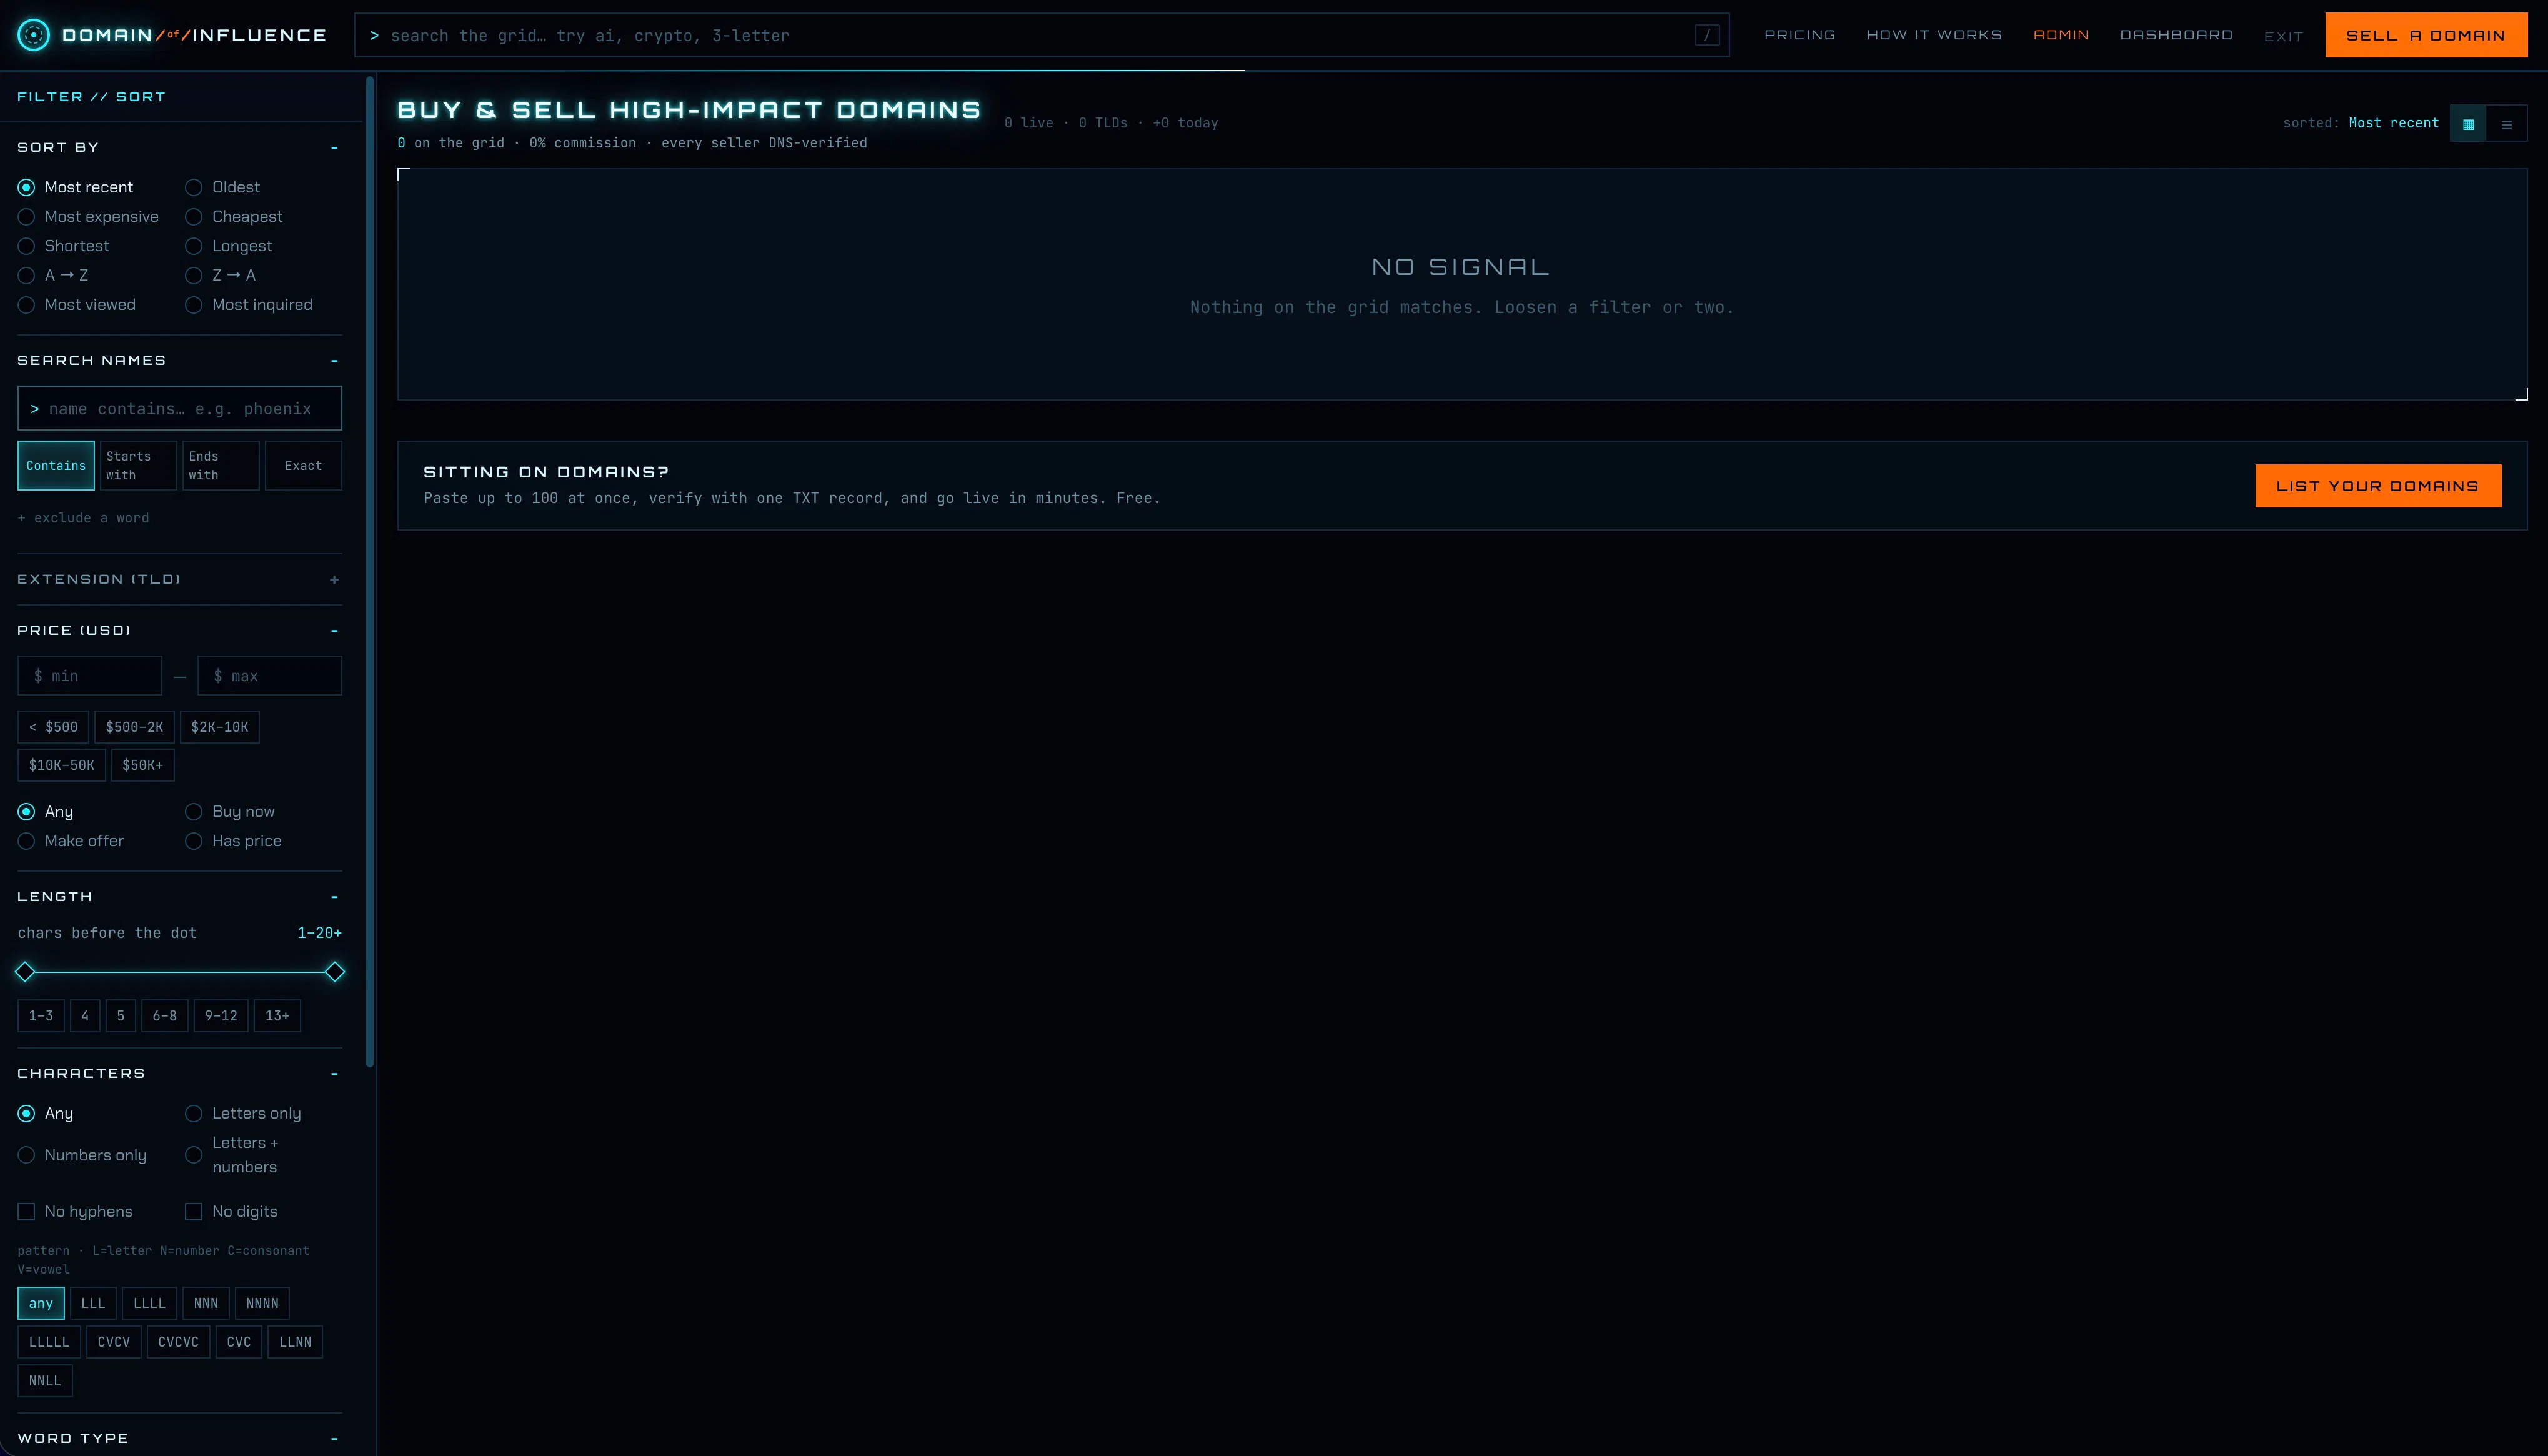Viewport: 2548px width, 1456px height.
Task: Open the Dashboard nav item
Action: (2176, 35)
